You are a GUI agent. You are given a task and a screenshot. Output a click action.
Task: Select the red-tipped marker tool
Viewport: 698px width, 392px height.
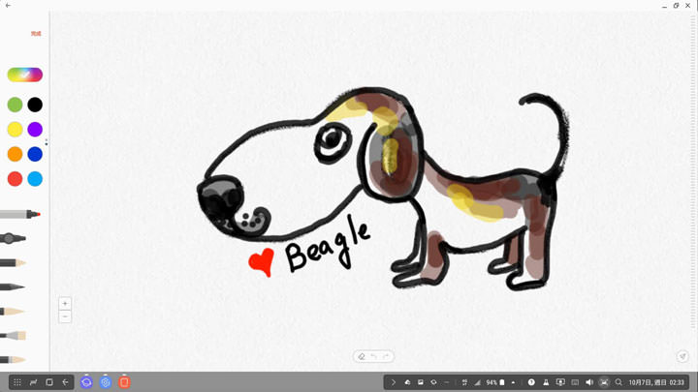point(19,214)
